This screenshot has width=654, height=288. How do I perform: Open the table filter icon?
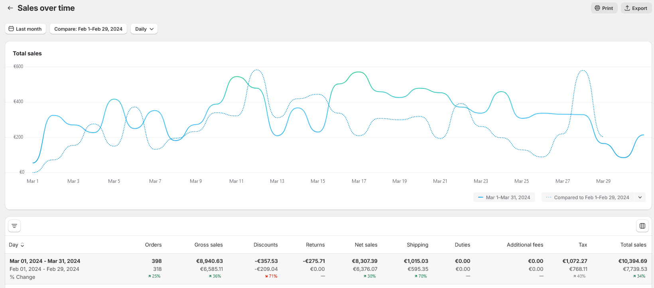(x=14, y=226)
